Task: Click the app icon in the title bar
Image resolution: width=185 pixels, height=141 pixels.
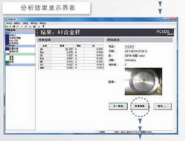Action: point(6,20)
